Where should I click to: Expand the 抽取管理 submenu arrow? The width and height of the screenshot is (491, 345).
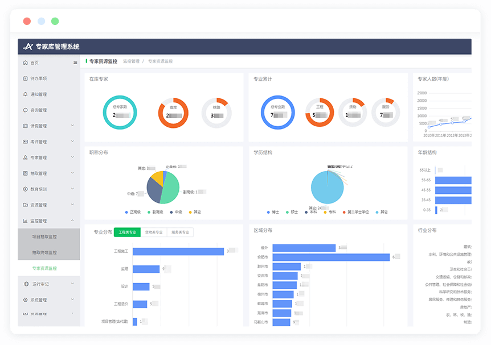tap(72, 173)
